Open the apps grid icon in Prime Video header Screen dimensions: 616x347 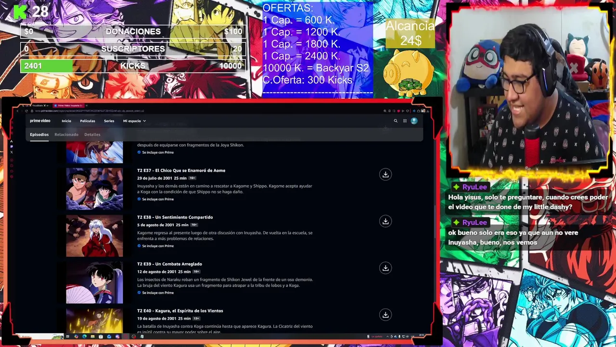click(405, 121)
